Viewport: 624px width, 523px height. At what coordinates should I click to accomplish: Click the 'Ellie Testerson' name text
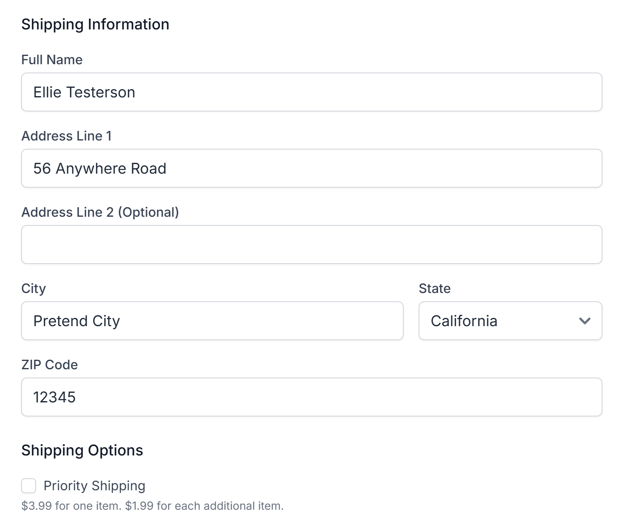(x=84, y=92)
